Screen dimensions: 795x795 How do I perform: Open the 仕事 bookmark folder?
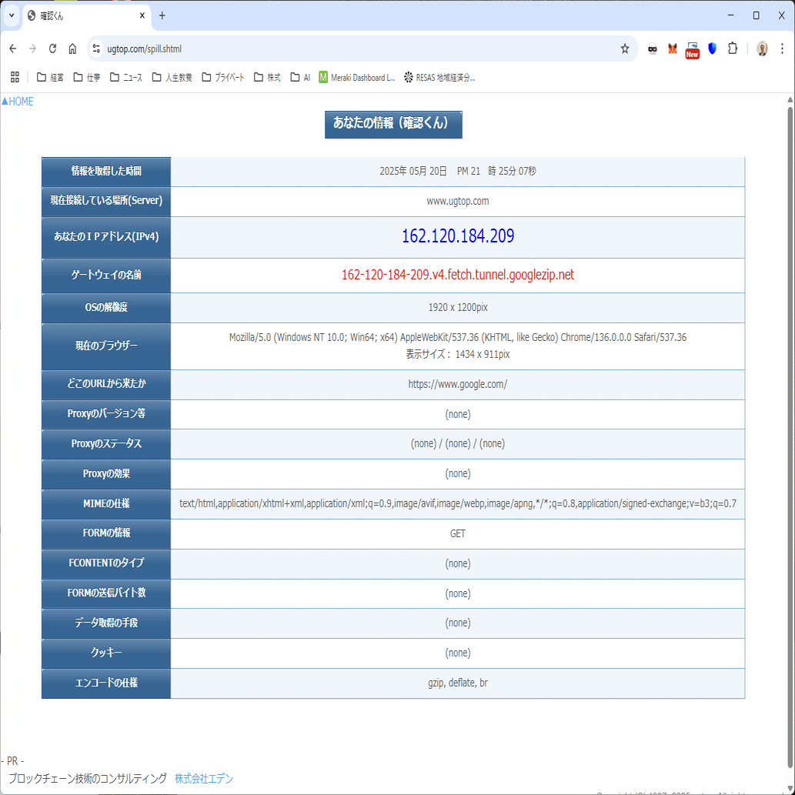[87, 77]
